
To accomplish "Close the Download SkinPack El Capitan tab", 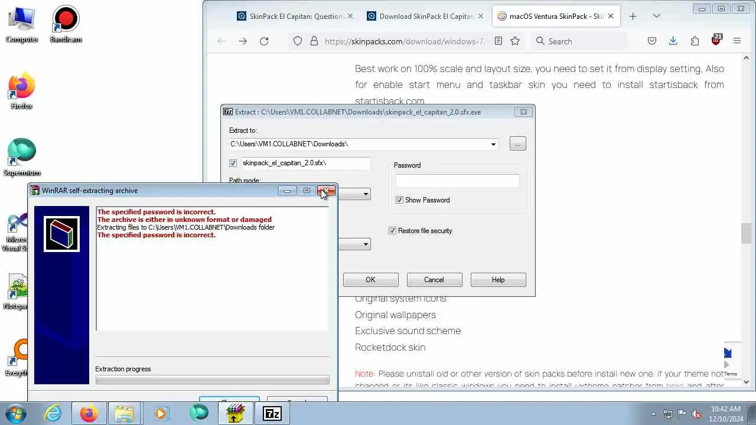I will click(x=480, y=16).
